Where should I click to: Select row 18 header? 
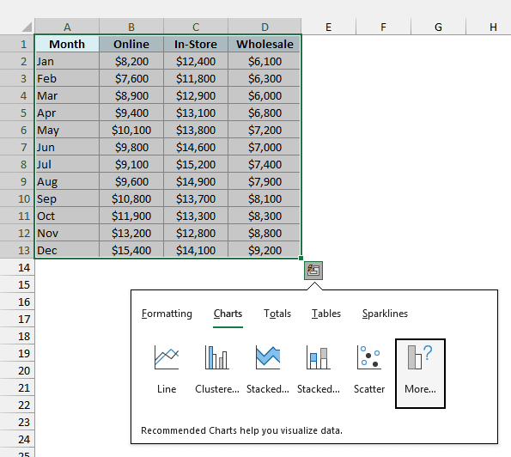pos(17,336)
